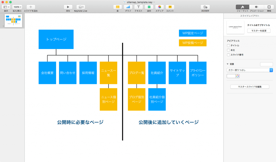Click the Play (再生) slideshow icon
The width and height of the screenshot is (276, 162).
click(x=68, y=7)
